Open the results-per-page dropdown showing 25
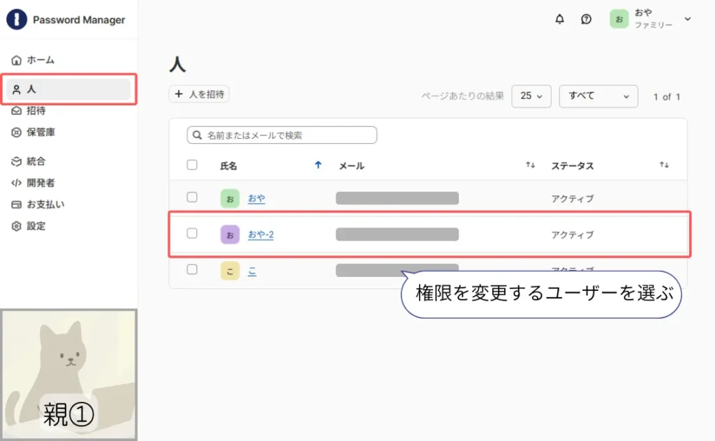The width and height of the screenshot is (715, 441). pos(531,96)
